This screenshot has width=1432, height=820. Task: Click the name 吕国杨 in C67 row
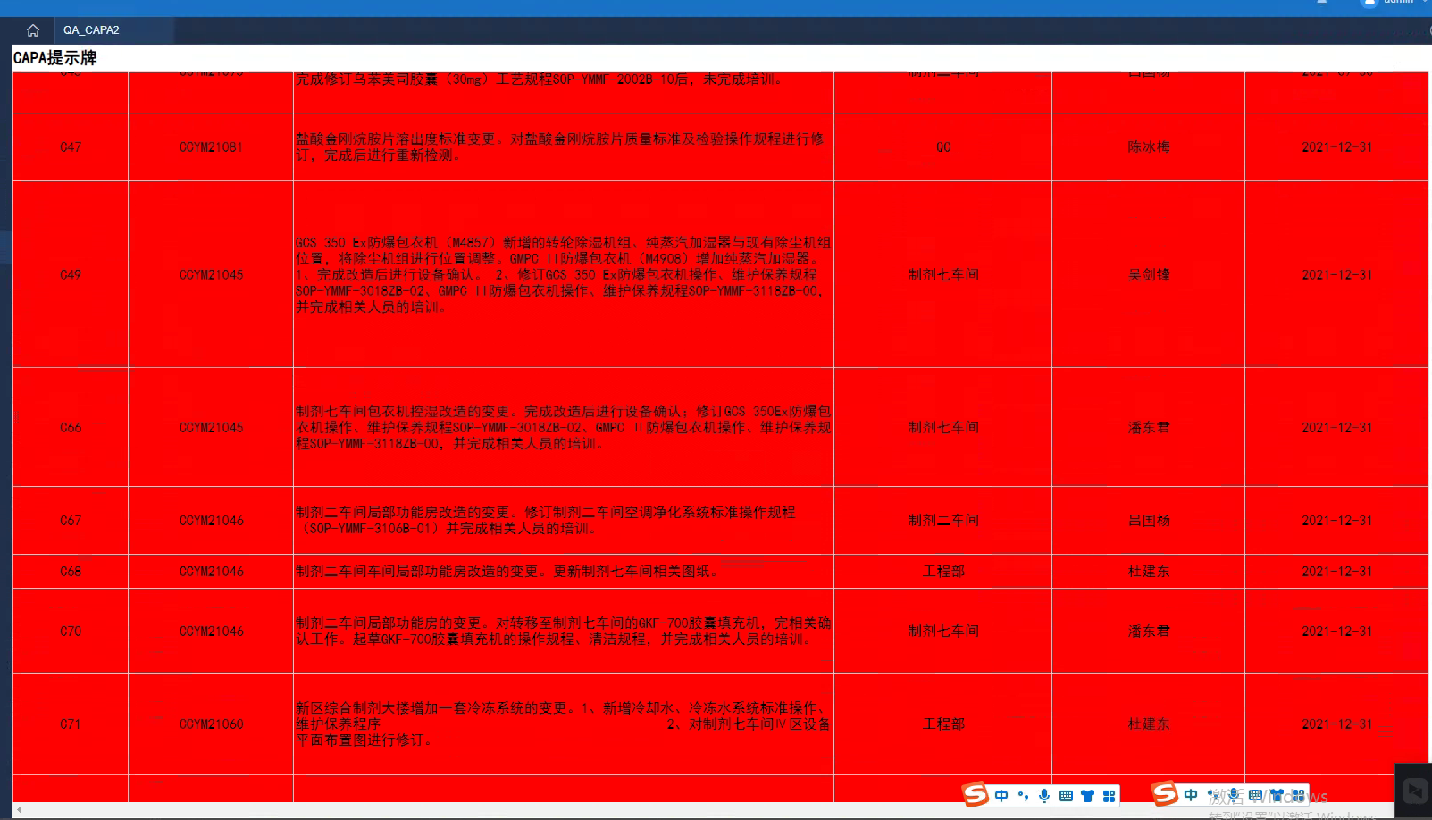coord(1149,521)
